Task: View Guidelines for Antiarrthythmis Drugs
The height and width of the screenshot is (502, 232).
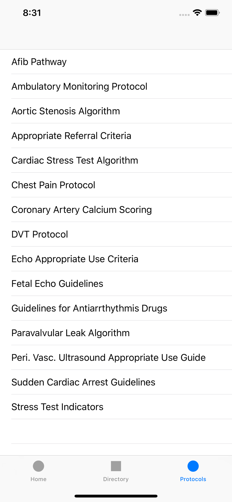Action: [x=116, y=308]
